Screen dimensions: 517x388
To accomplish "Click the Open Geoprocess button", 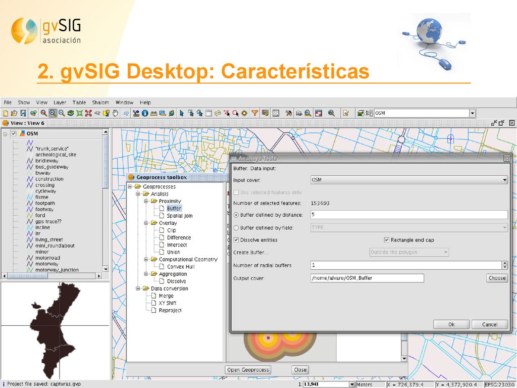I will pos(248,370).
